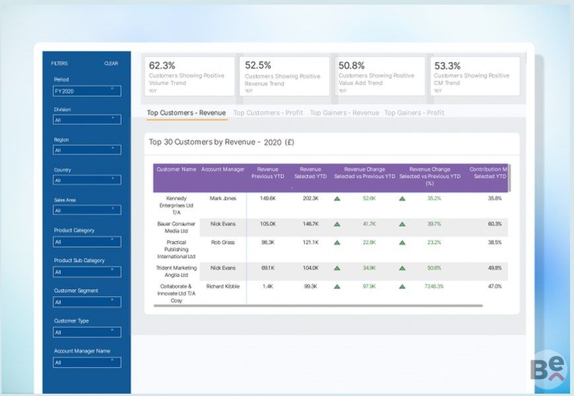
Task: Click green arrow beside 22.8K revenue change
Action: [x=337, y=243]
